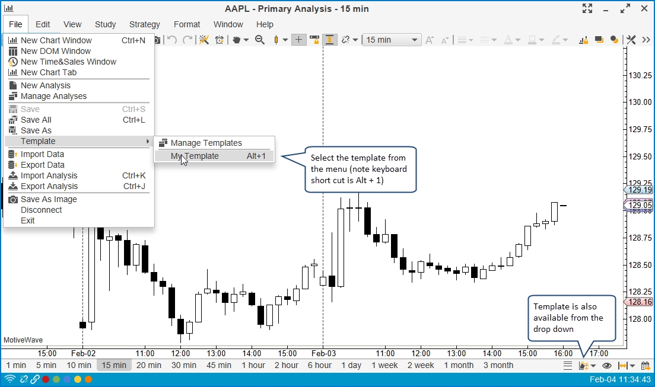Switch to the 5 min interval
This screenshot has height=387, width=655.
click(x=46, y=365)
